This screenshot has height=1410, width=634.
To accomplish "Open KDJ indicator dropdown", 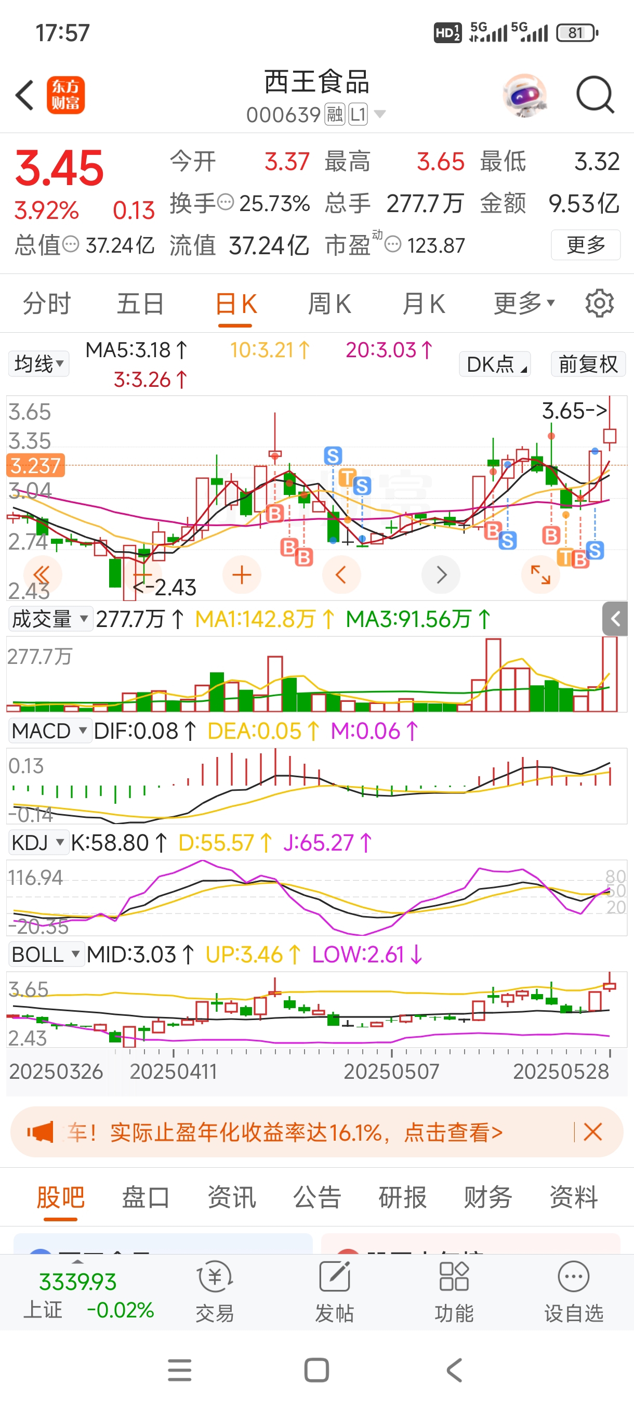I will (38, 842).
